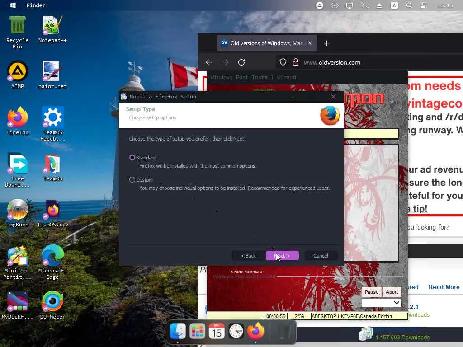Select the Custom setup radio button
The height and width of the screenshot is (347, 463).
pyautogui.click(x=132, y=180)
